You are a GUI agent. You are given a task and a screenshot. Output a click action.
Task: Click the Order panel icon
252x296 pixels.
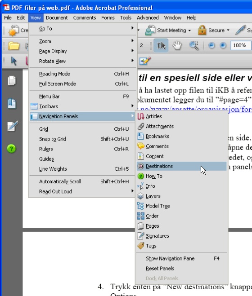point(140,216)
